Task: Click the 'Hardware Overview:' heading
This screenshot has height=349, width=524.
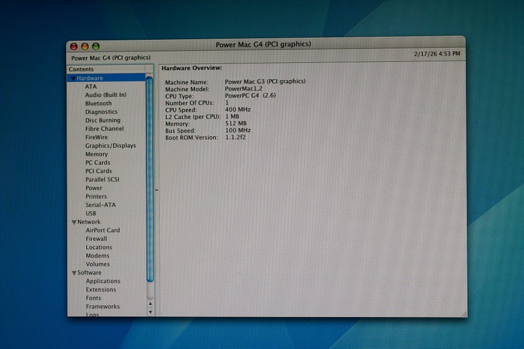Action: [192, 68]
